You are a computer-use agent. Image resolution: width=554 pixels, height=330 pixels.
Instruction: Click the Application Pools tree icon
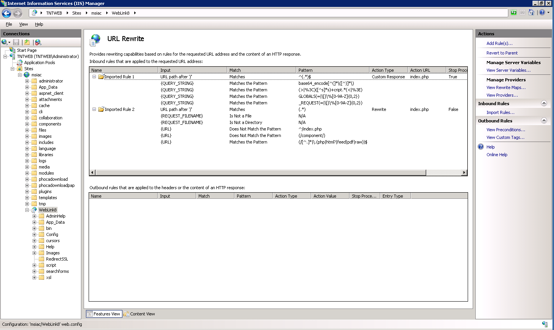(x=20, y=63)
